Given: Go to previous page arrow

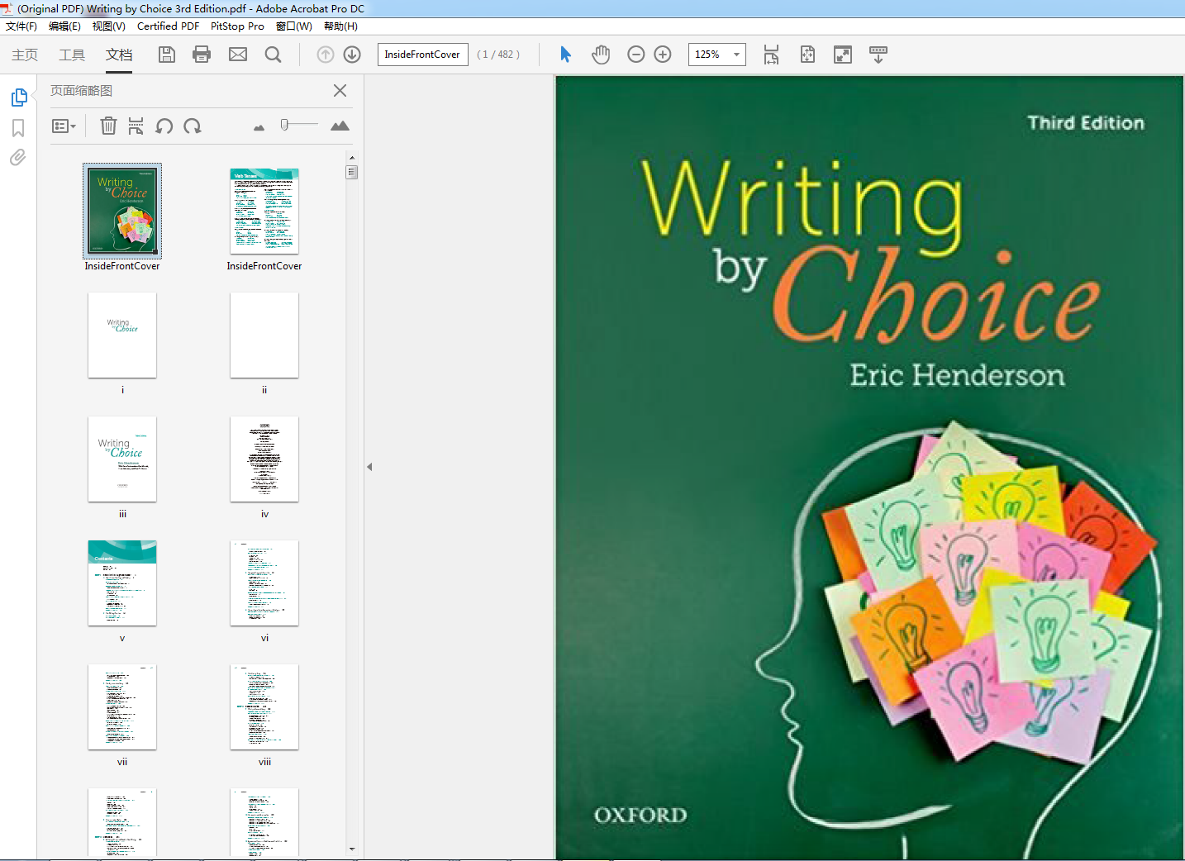Looking at the screenshot, I should [326, 55].
